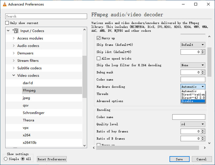Enable Allow speed tricks checkbox
Image resolution: width=215 pixels, height=165 pixels.
pos(99,58)
